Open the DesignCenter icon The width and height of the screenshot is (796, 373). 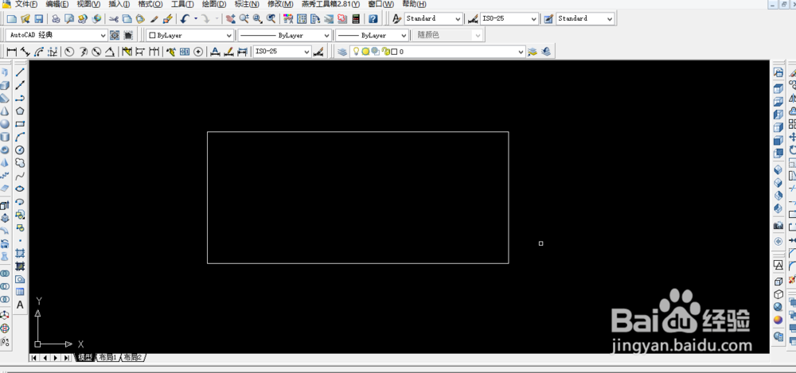(302, 19)
